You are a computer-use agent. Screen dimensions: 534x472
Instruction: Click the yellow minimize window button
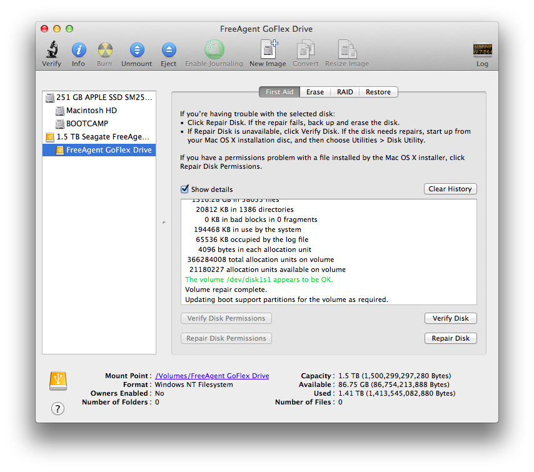click(57, 29)
